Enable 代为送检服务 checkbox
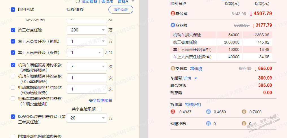The image size is (287, 138). click(x=13, y=88)
